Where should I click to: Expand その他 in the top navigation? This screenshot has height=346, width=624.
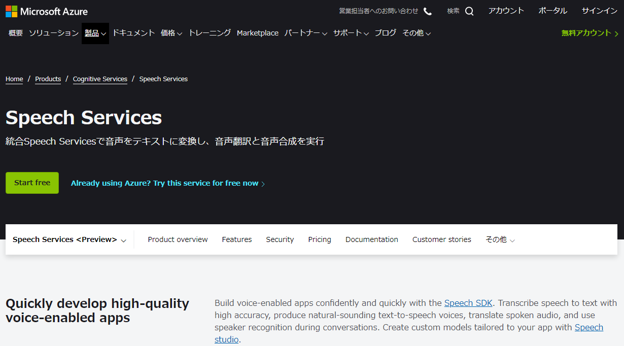[417, 33]
